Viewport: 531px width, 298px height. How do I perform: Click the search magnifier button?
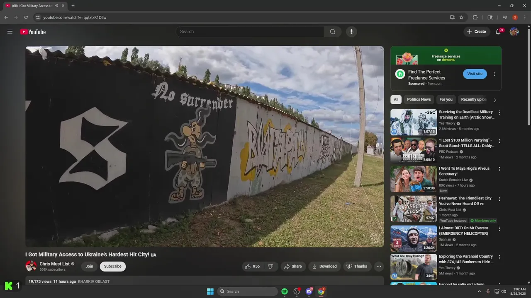click(333, 32)
